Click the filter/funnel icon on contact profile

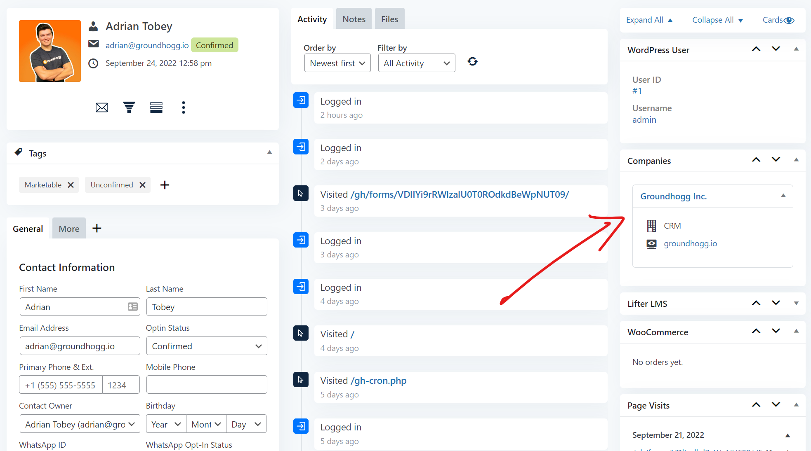(x=129, y=107)
